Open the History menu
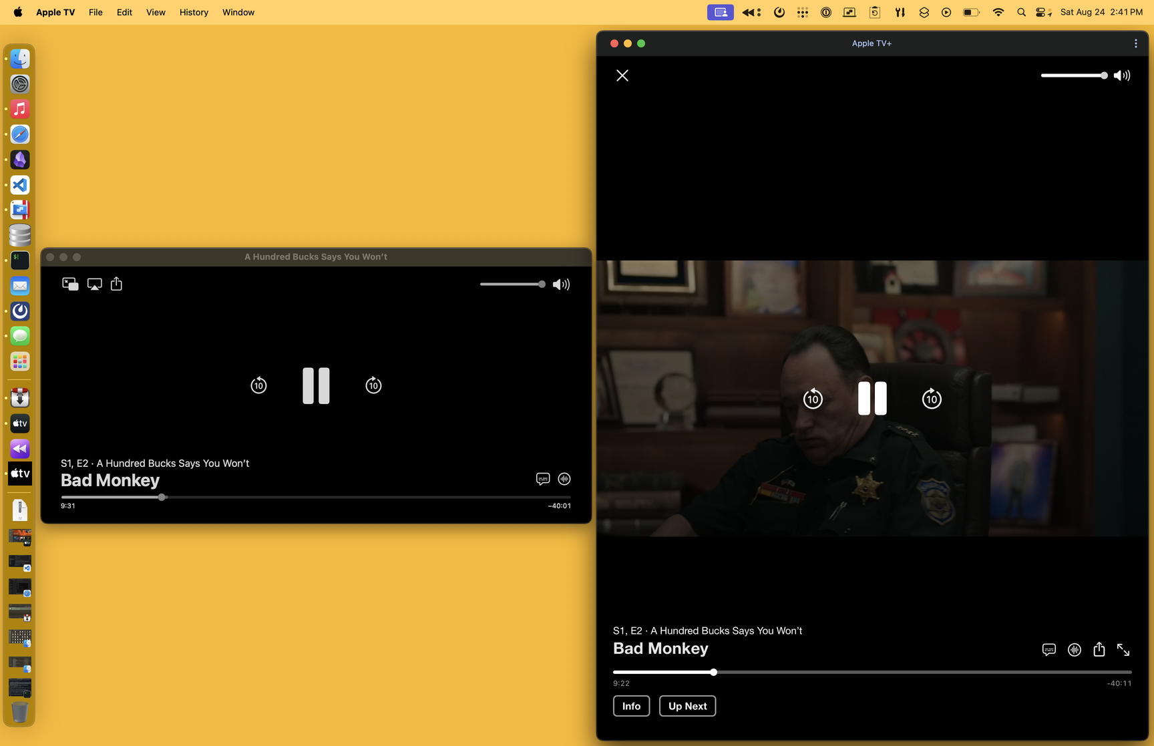1154x746 pixels. click(x=194, y=12)
